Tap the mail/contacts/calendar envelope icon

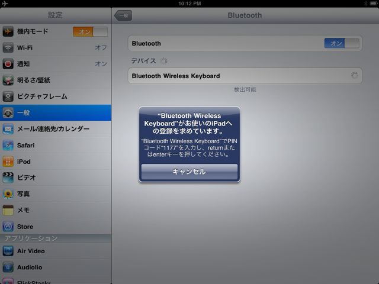8,129
